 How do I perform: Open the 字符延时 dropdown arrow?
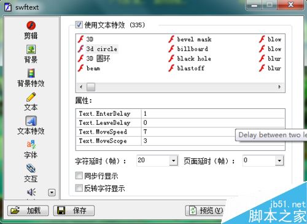point(173,161)
